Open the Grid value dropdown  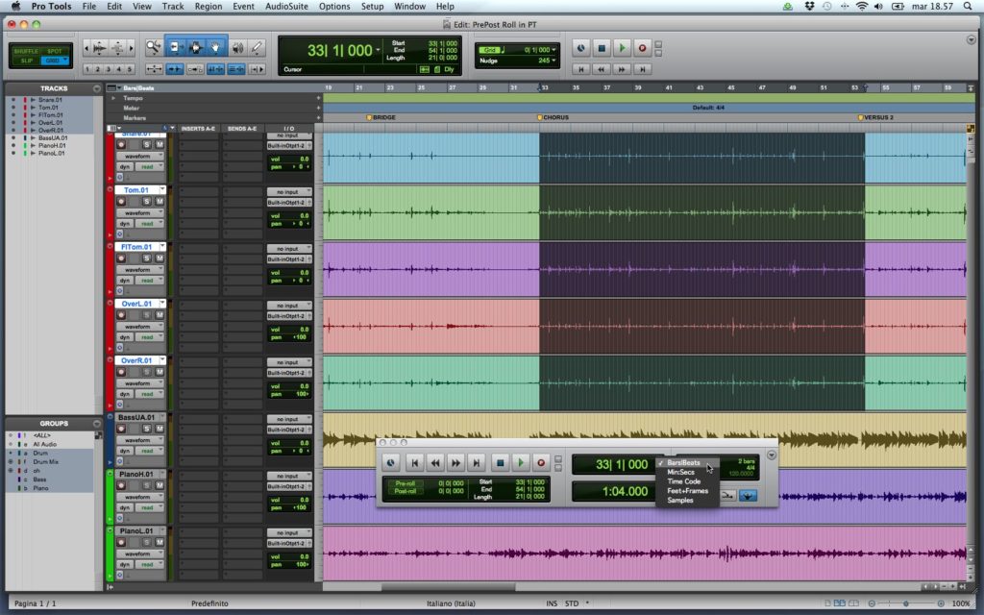click(x=554, y=50)
